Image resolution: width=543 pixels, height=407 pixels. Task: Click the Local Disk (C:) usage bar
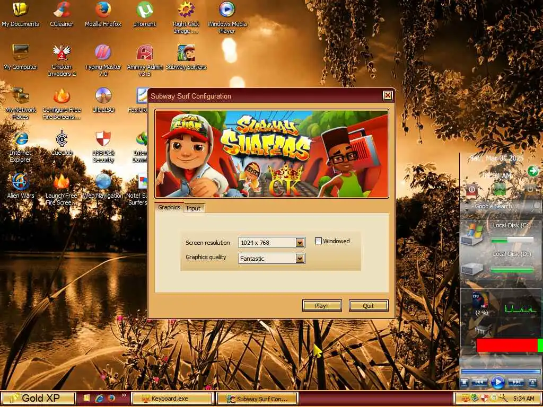(x=512, y=240)
